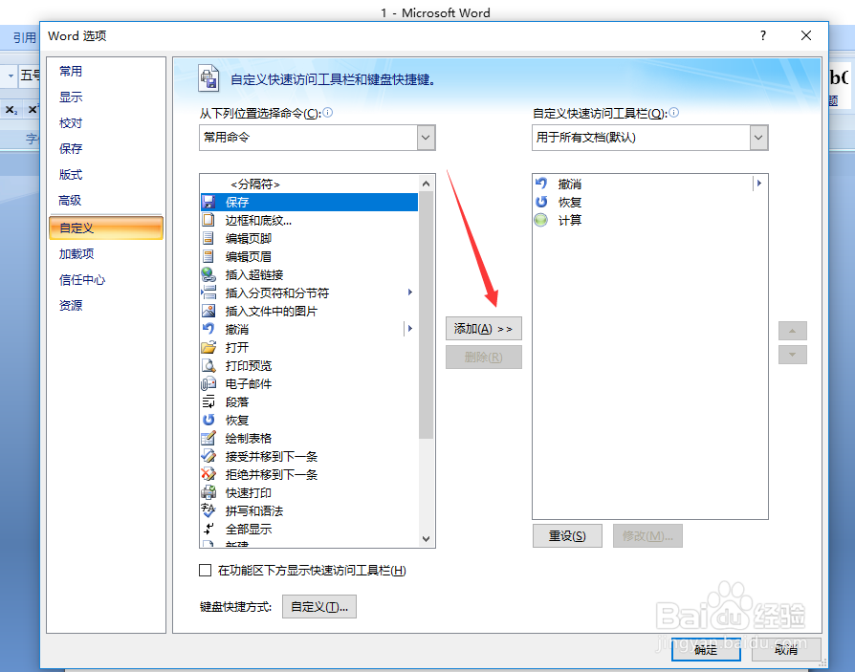This screenshot has height=672, width=855.
Task: Choose the 编辑页眉 icon
Action: pos(208,256)
